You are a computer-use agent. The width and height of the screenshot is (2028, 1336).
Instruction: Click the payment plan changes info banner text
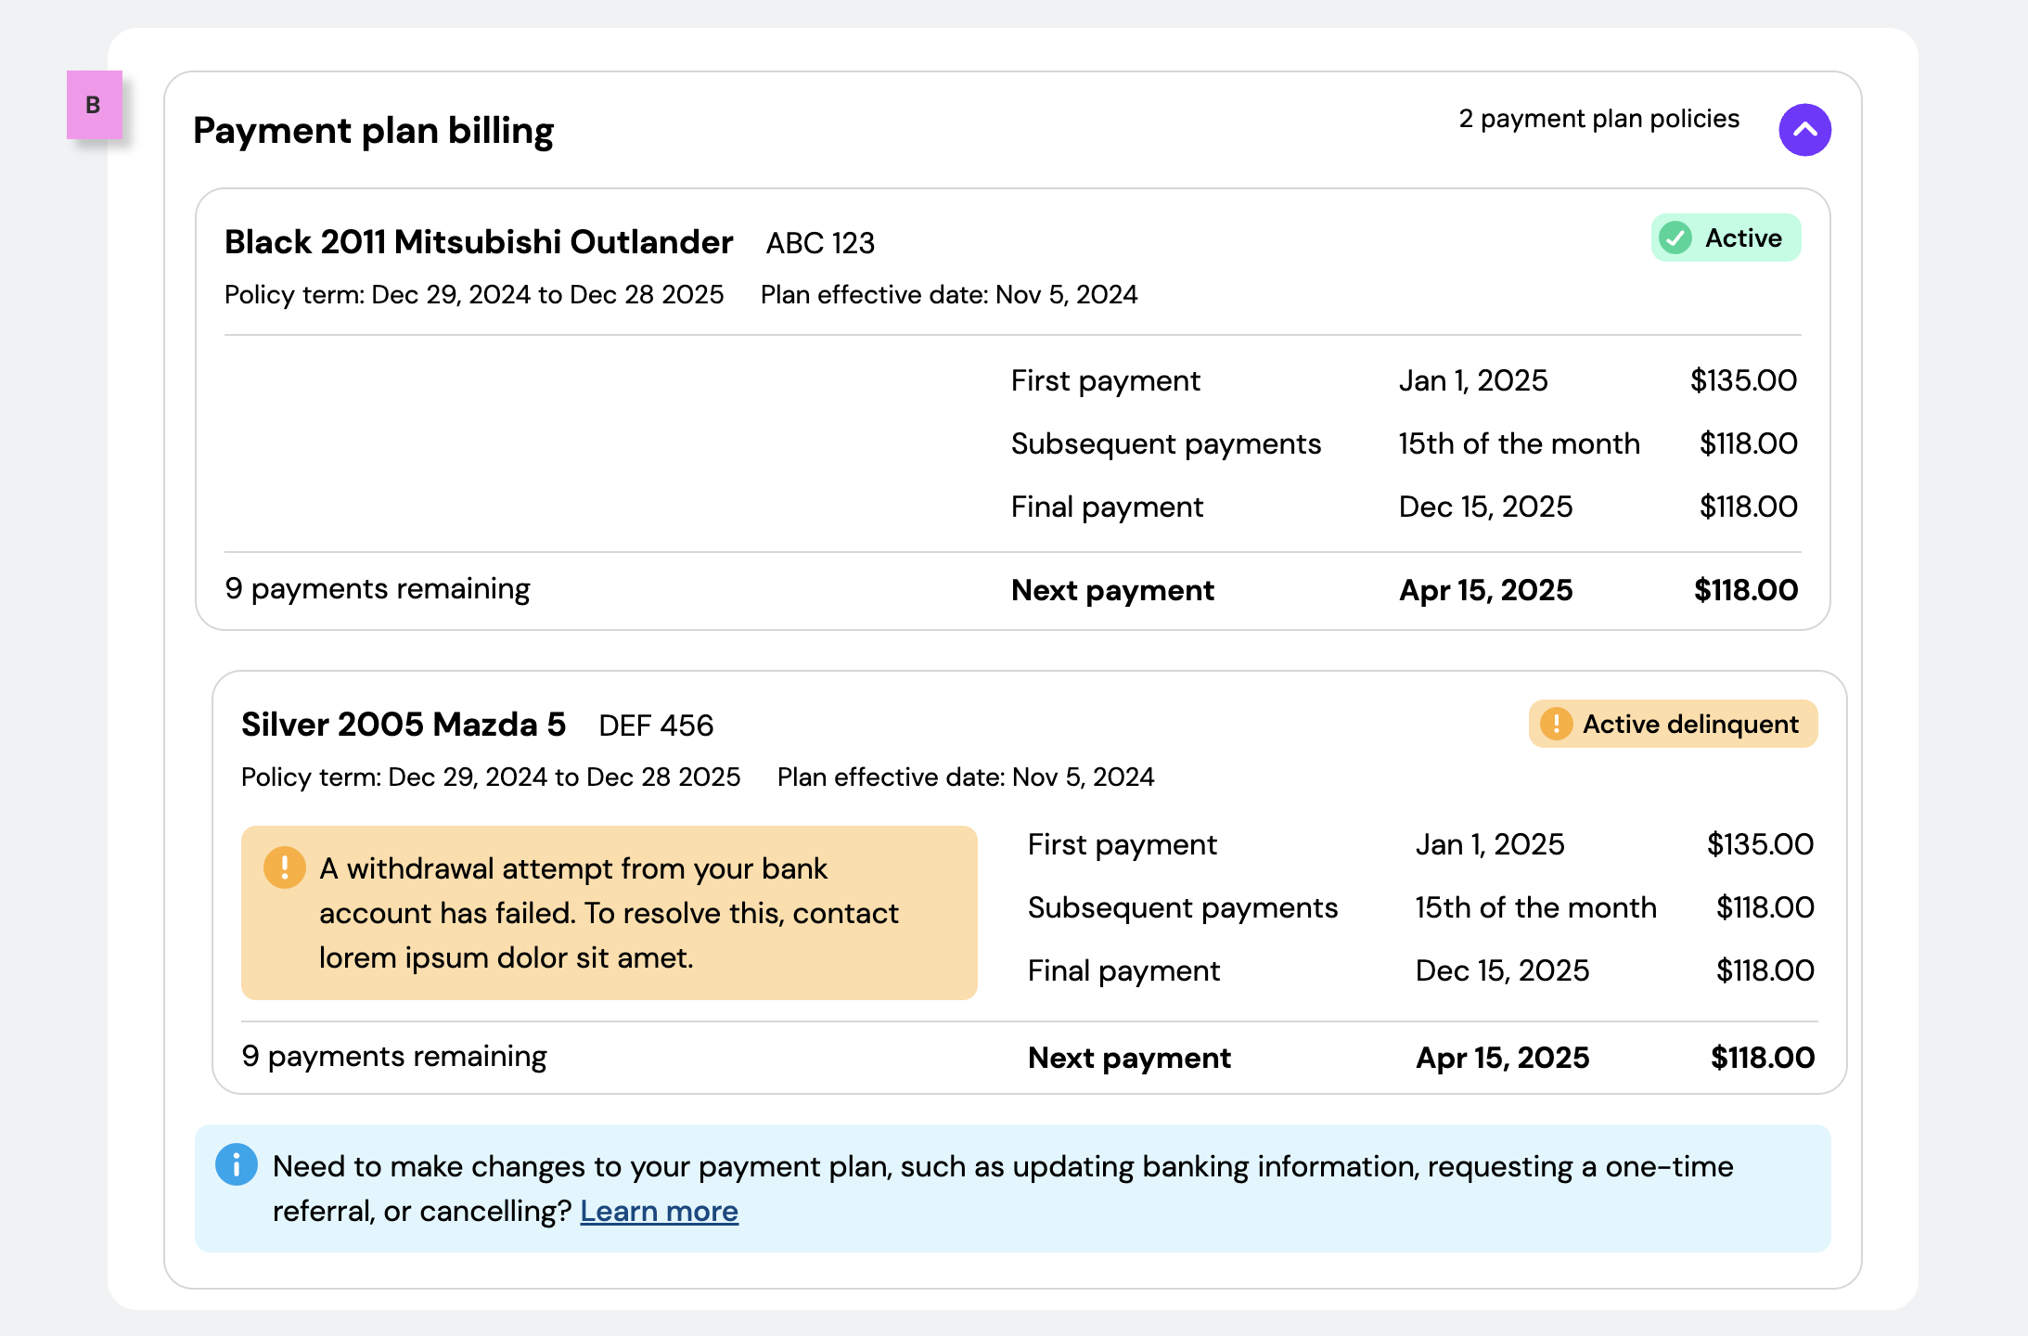click(x=1003, y=1188)
